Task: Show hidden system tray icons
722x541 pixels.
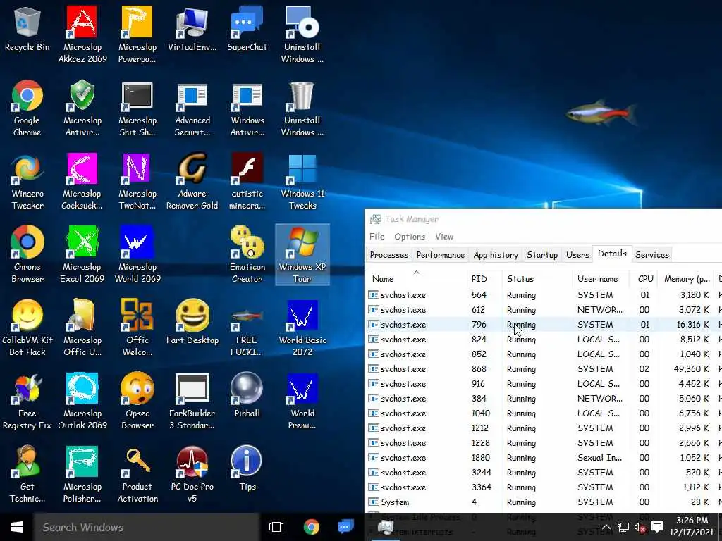Action: [606, 527]
